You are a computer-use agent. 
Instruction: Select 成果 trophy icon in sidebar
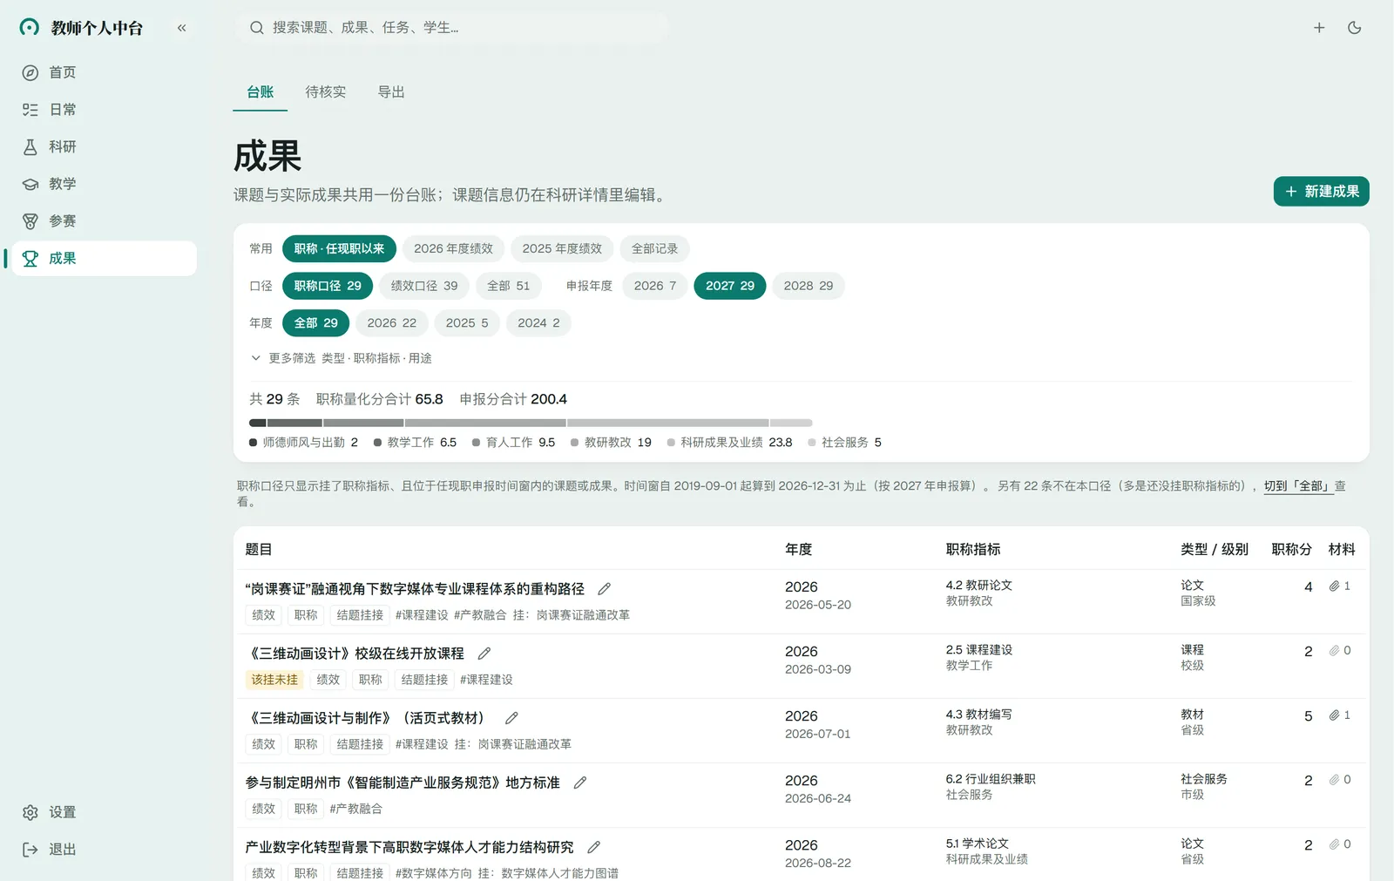click(x=30, y=259)
